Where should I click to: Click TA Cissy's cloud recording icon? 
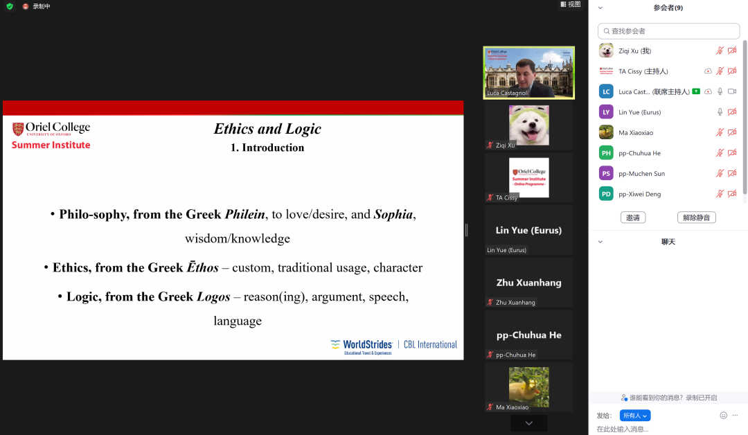(708, 71)
